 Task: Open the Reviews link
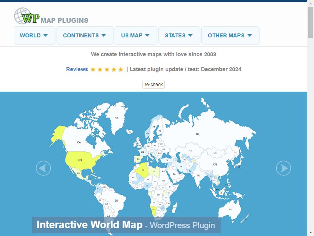(77, 69)
